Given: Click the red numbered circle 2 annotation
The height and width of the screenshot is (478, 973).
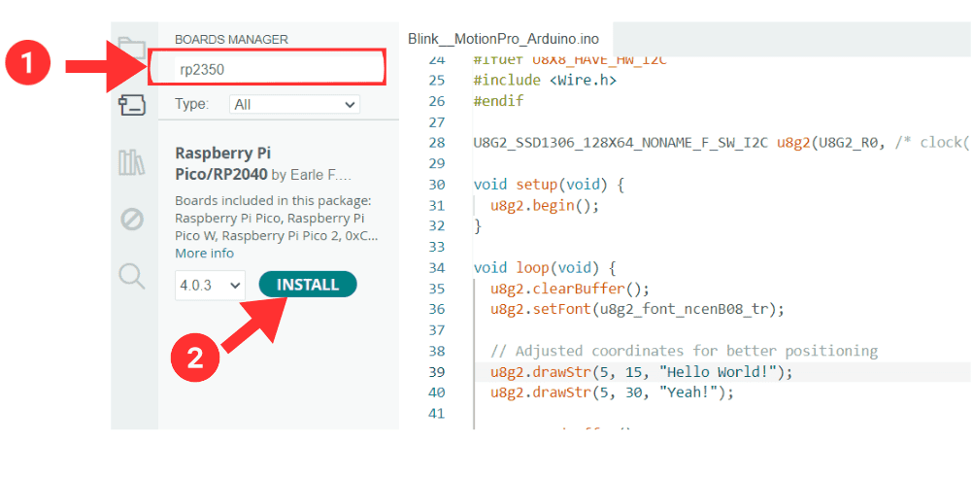Looking at the screenshot, I should pos(194,358).
